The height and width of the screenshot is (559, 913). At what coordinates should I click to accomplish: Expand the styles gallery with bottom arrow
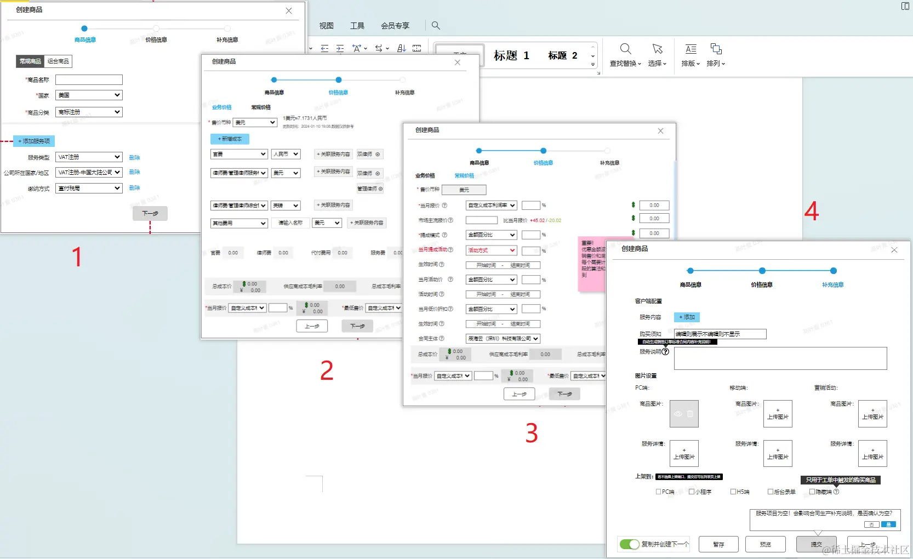pos(593,65)
